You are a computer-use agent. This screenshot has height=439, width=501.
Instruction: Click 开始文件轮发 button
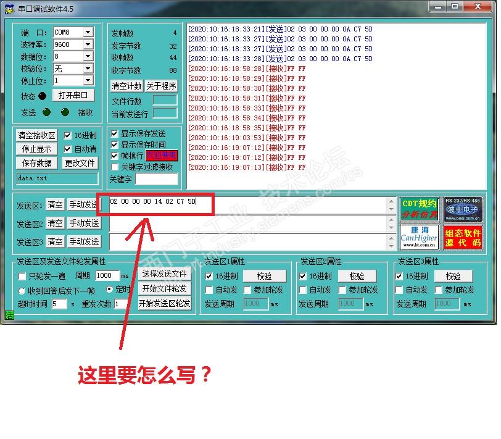point(164,288)
